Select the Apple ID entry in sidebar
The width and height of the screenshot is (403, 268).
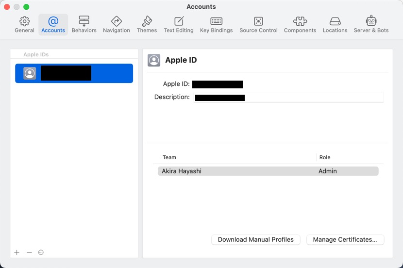[74, 73]
